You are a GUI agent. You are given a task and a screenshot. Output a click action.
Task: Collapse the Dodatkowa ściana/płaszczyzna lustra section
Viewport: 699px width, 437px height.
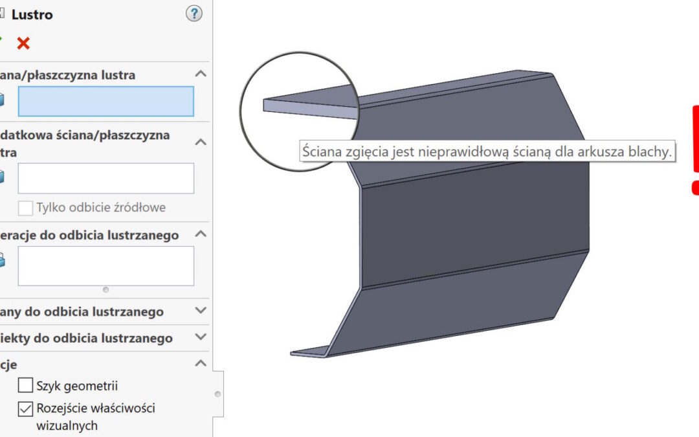click(x=201, y=142)
